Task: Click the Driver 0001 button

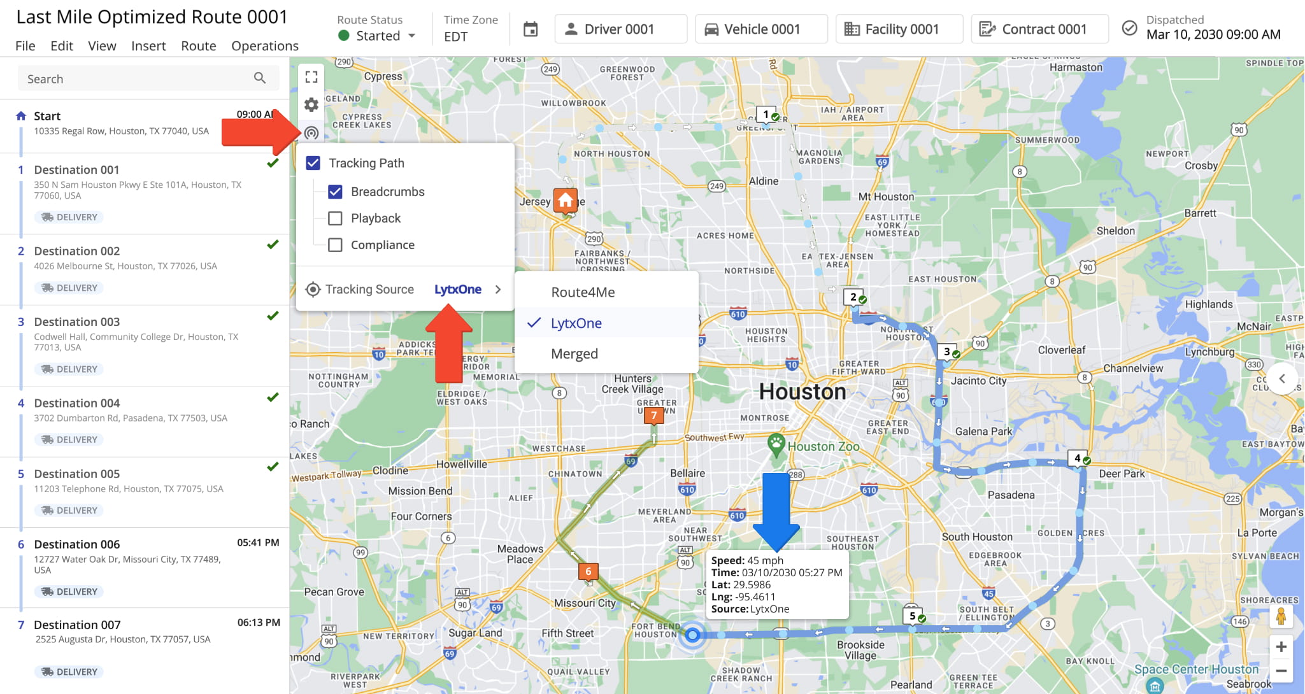Action: 620,29
